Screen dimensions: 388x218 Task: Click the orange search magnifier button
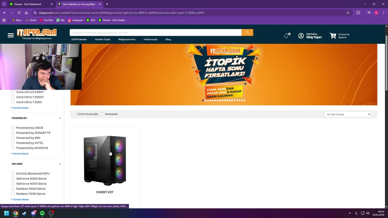point(247,32)
